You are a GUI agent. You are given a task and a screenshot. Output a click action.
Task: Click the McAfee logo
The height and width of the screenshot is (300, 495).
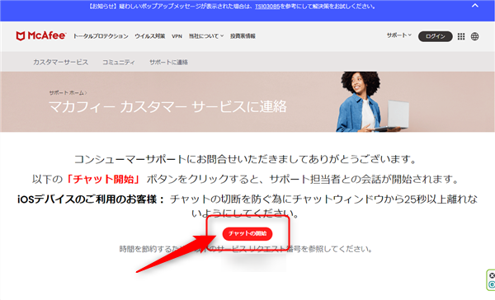click(x=41, y=36)
